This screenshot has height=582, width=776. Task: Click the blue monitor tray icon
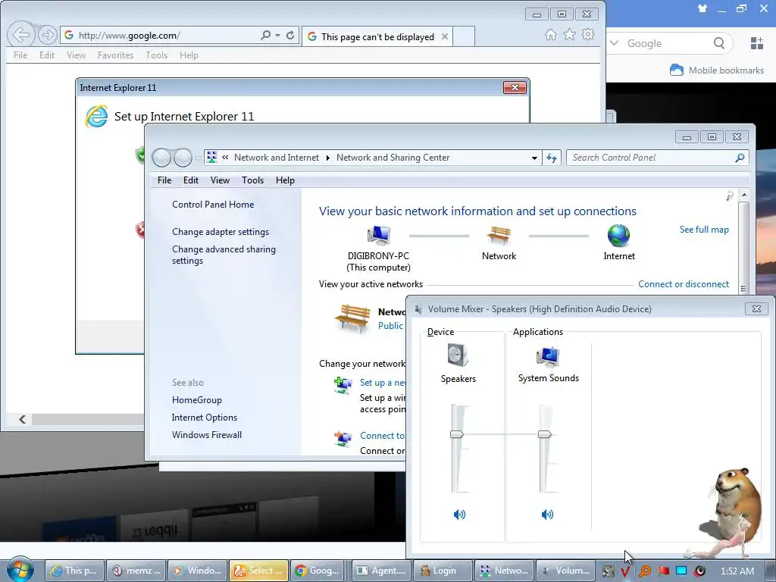coord(681,571)
